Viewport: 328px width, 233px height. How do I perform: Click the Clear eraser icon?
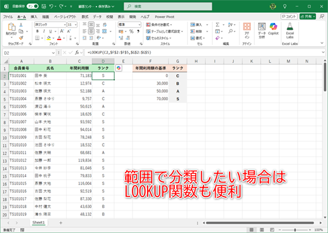click(217, 38)
